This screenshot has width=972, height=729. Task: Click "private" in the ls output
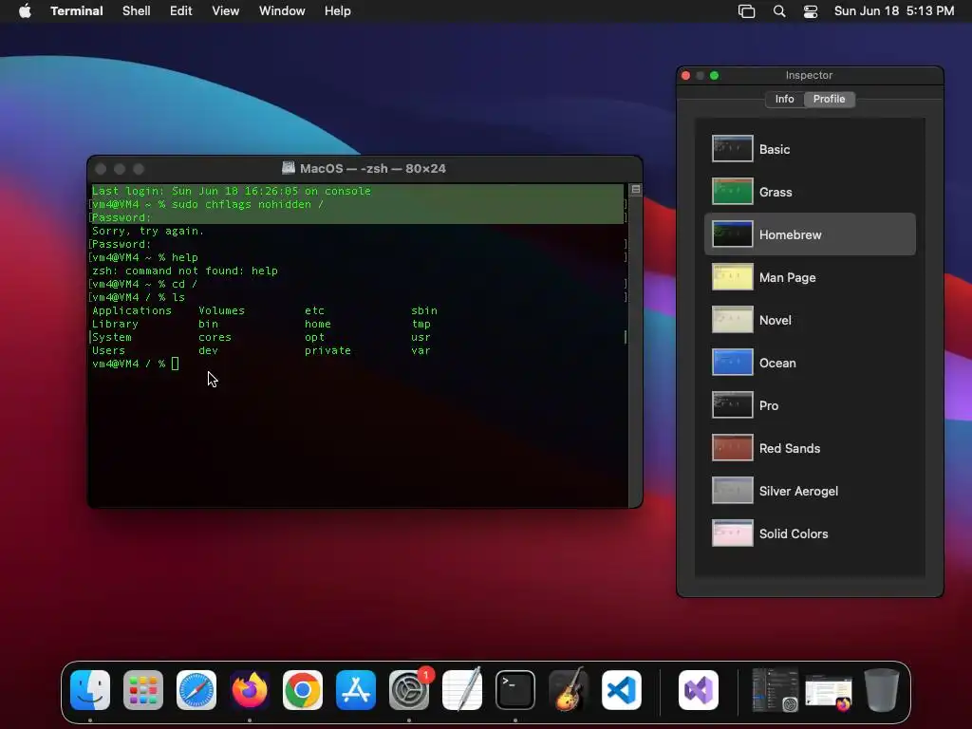coord(327,351)
